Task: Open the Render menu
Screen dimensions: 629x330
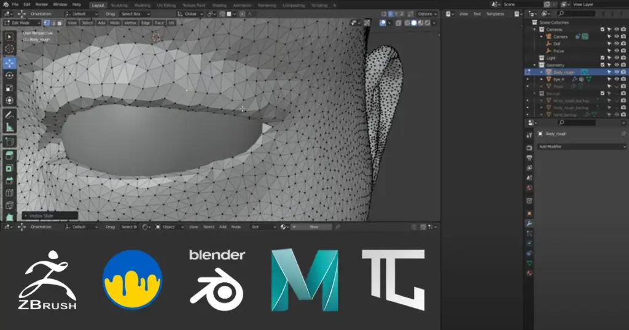Action: tap(42, 4)
